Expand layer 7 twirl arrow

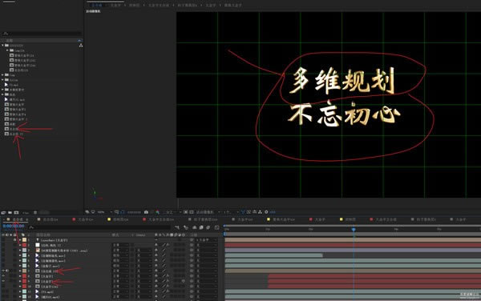click(x=20, y=271)
